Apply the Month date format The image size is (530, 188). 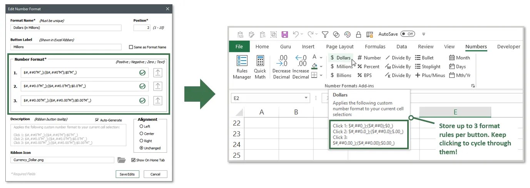tap(459, 58)
